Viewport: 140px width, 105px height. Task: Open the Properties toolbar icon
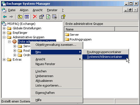pos(42,17)
